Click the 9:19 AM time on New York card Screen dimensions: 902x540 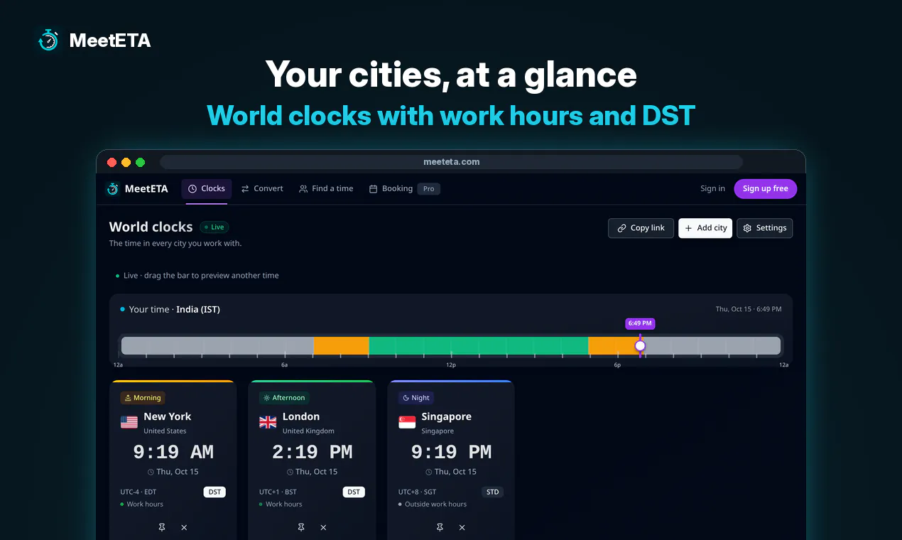coord(173,452)
